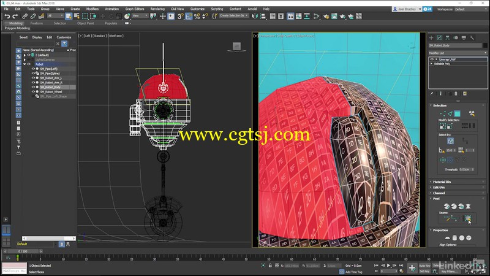490x276 pixels.
Task: Click the Cylindrical Map projection icon
Action: (x=454, y=238)
